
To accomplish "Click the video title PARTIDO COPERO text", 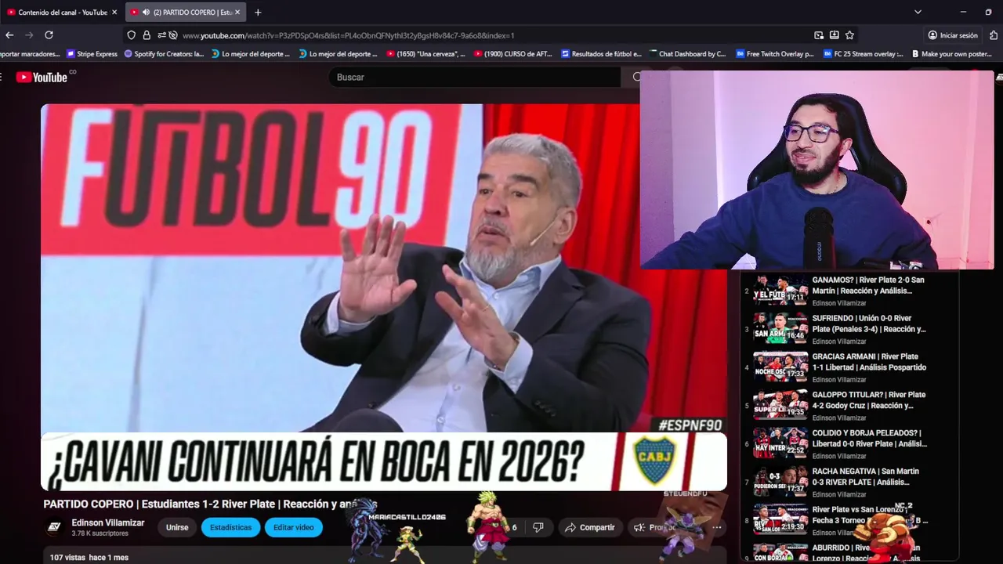I will click(210, 504).
